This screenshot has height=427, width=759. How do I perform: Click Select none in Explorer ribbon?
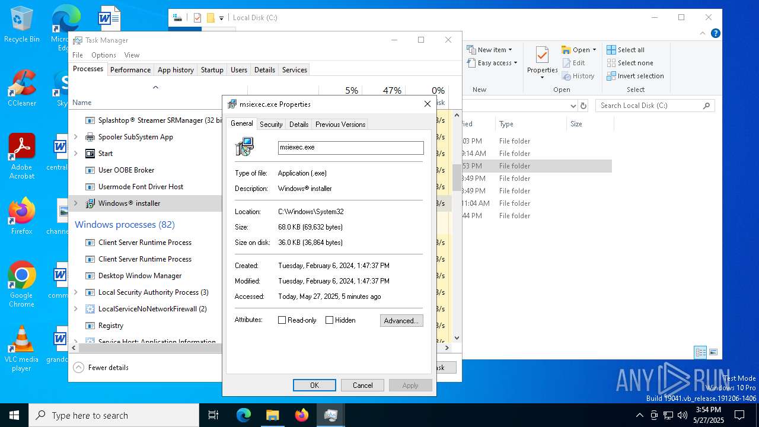pos(630,63)
